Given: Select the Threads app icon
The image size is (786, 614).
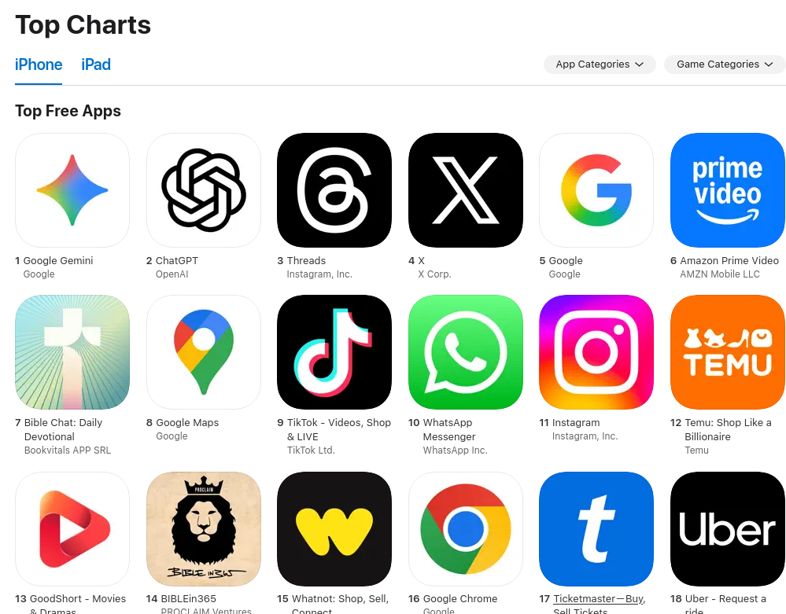Looking at the screenshot, I should click(x=334, y=190).
